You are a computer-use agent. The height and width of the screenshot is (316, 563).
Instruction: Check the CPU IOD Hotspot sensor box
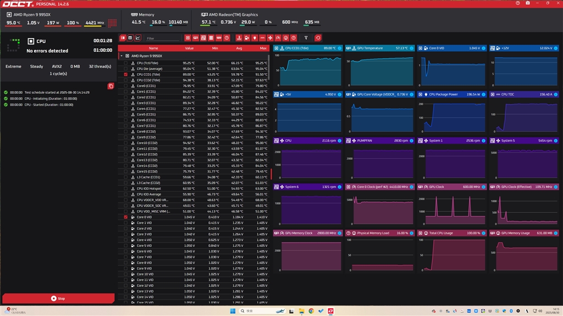126,189
